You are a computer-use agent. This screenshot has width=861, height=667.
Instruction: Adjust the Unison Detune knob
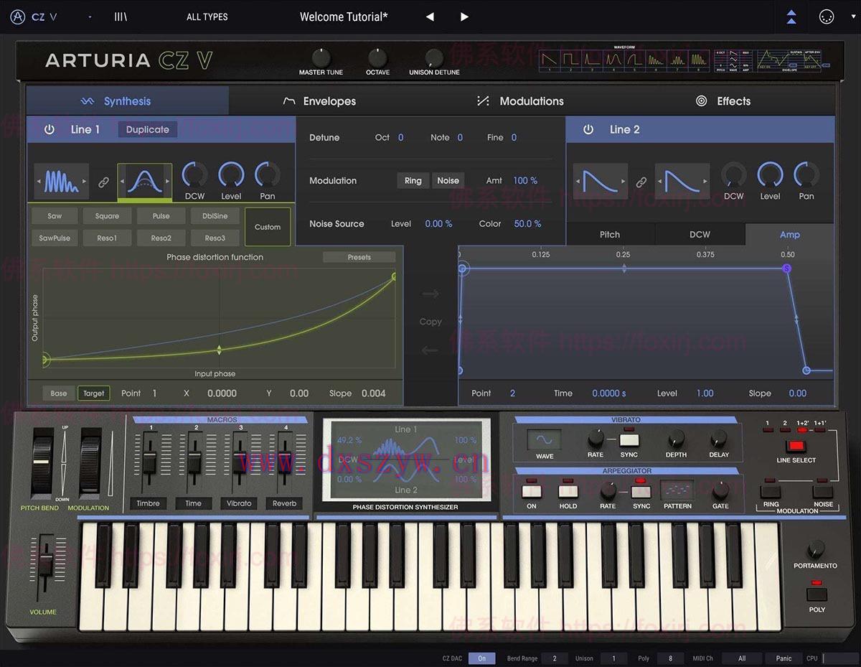[x=434, y=57]
